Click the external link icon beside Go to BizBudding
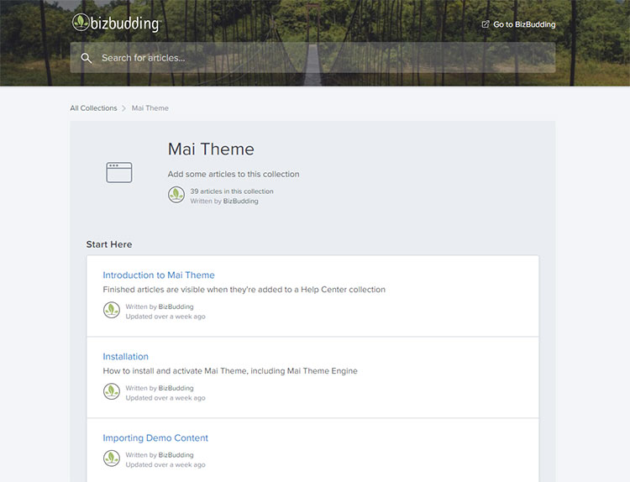The width and height of the screenshot is (630, 482). tap(486, 24)
